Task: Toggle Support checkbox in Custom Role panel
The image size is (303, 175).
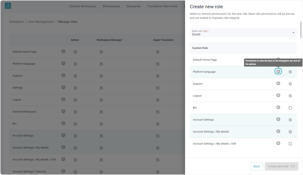Action: tap(290, 84)
